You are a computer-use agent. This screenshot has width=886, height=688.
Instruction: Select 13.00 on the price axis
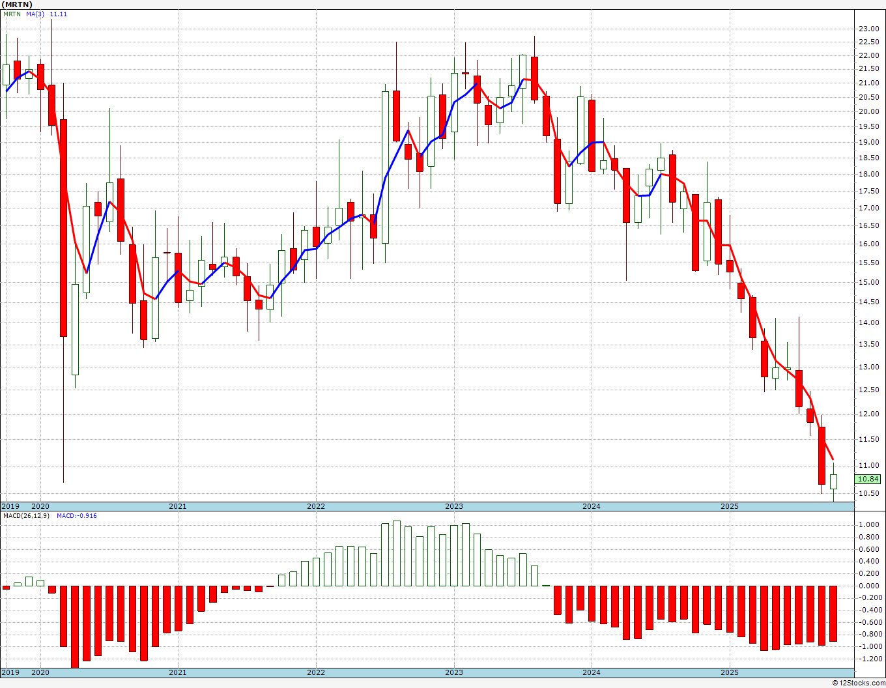(x=868, y=367)
